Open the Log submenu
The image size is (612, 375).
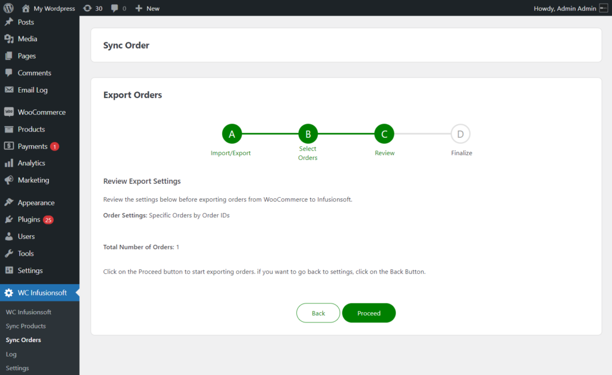[11, 354]
